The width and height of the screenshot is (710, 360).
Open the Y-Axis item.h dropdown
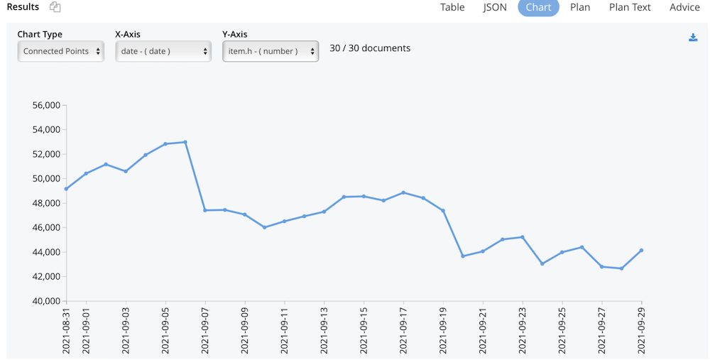coord(270,51)
